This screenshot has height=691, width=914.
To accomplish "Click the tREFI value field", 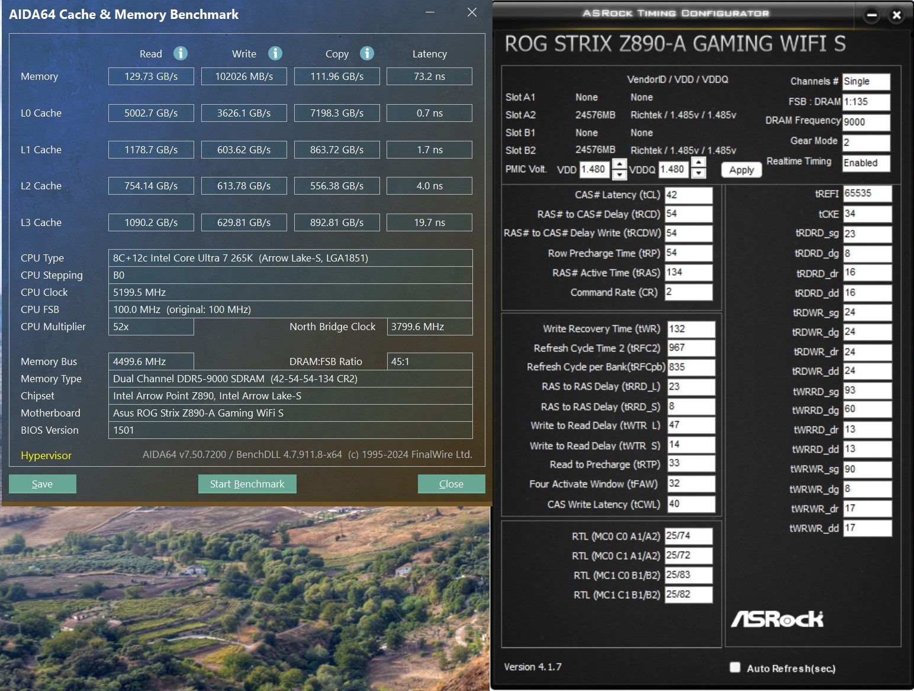I will coord(867,193).
